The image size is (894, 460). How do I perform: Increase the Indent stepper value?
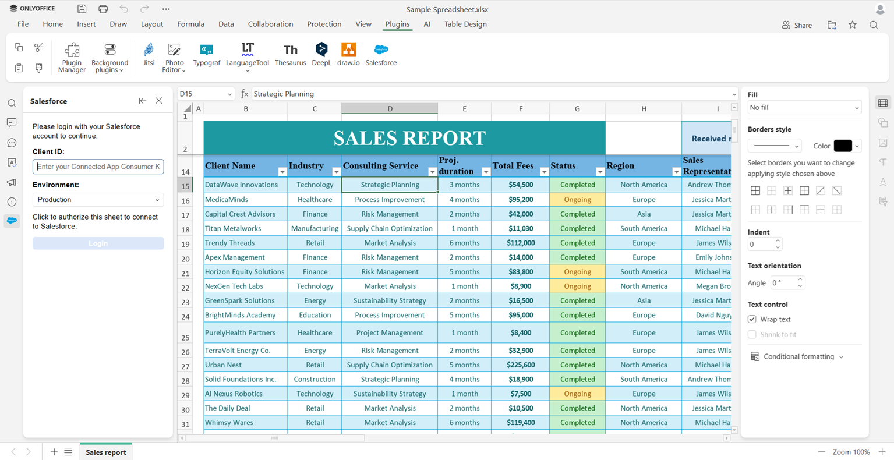778,241
